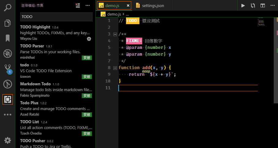Image resolution: width=278 pixels, height=148 pixels.
Task: Click the editor vertical scrollbar
Action: click(x=276, y=60)
